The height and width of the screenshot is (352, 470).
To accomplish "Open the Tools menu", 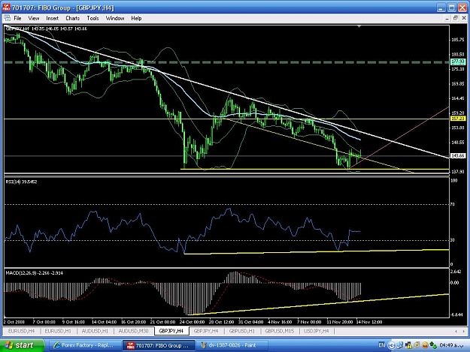I will [x=92, y=18].
